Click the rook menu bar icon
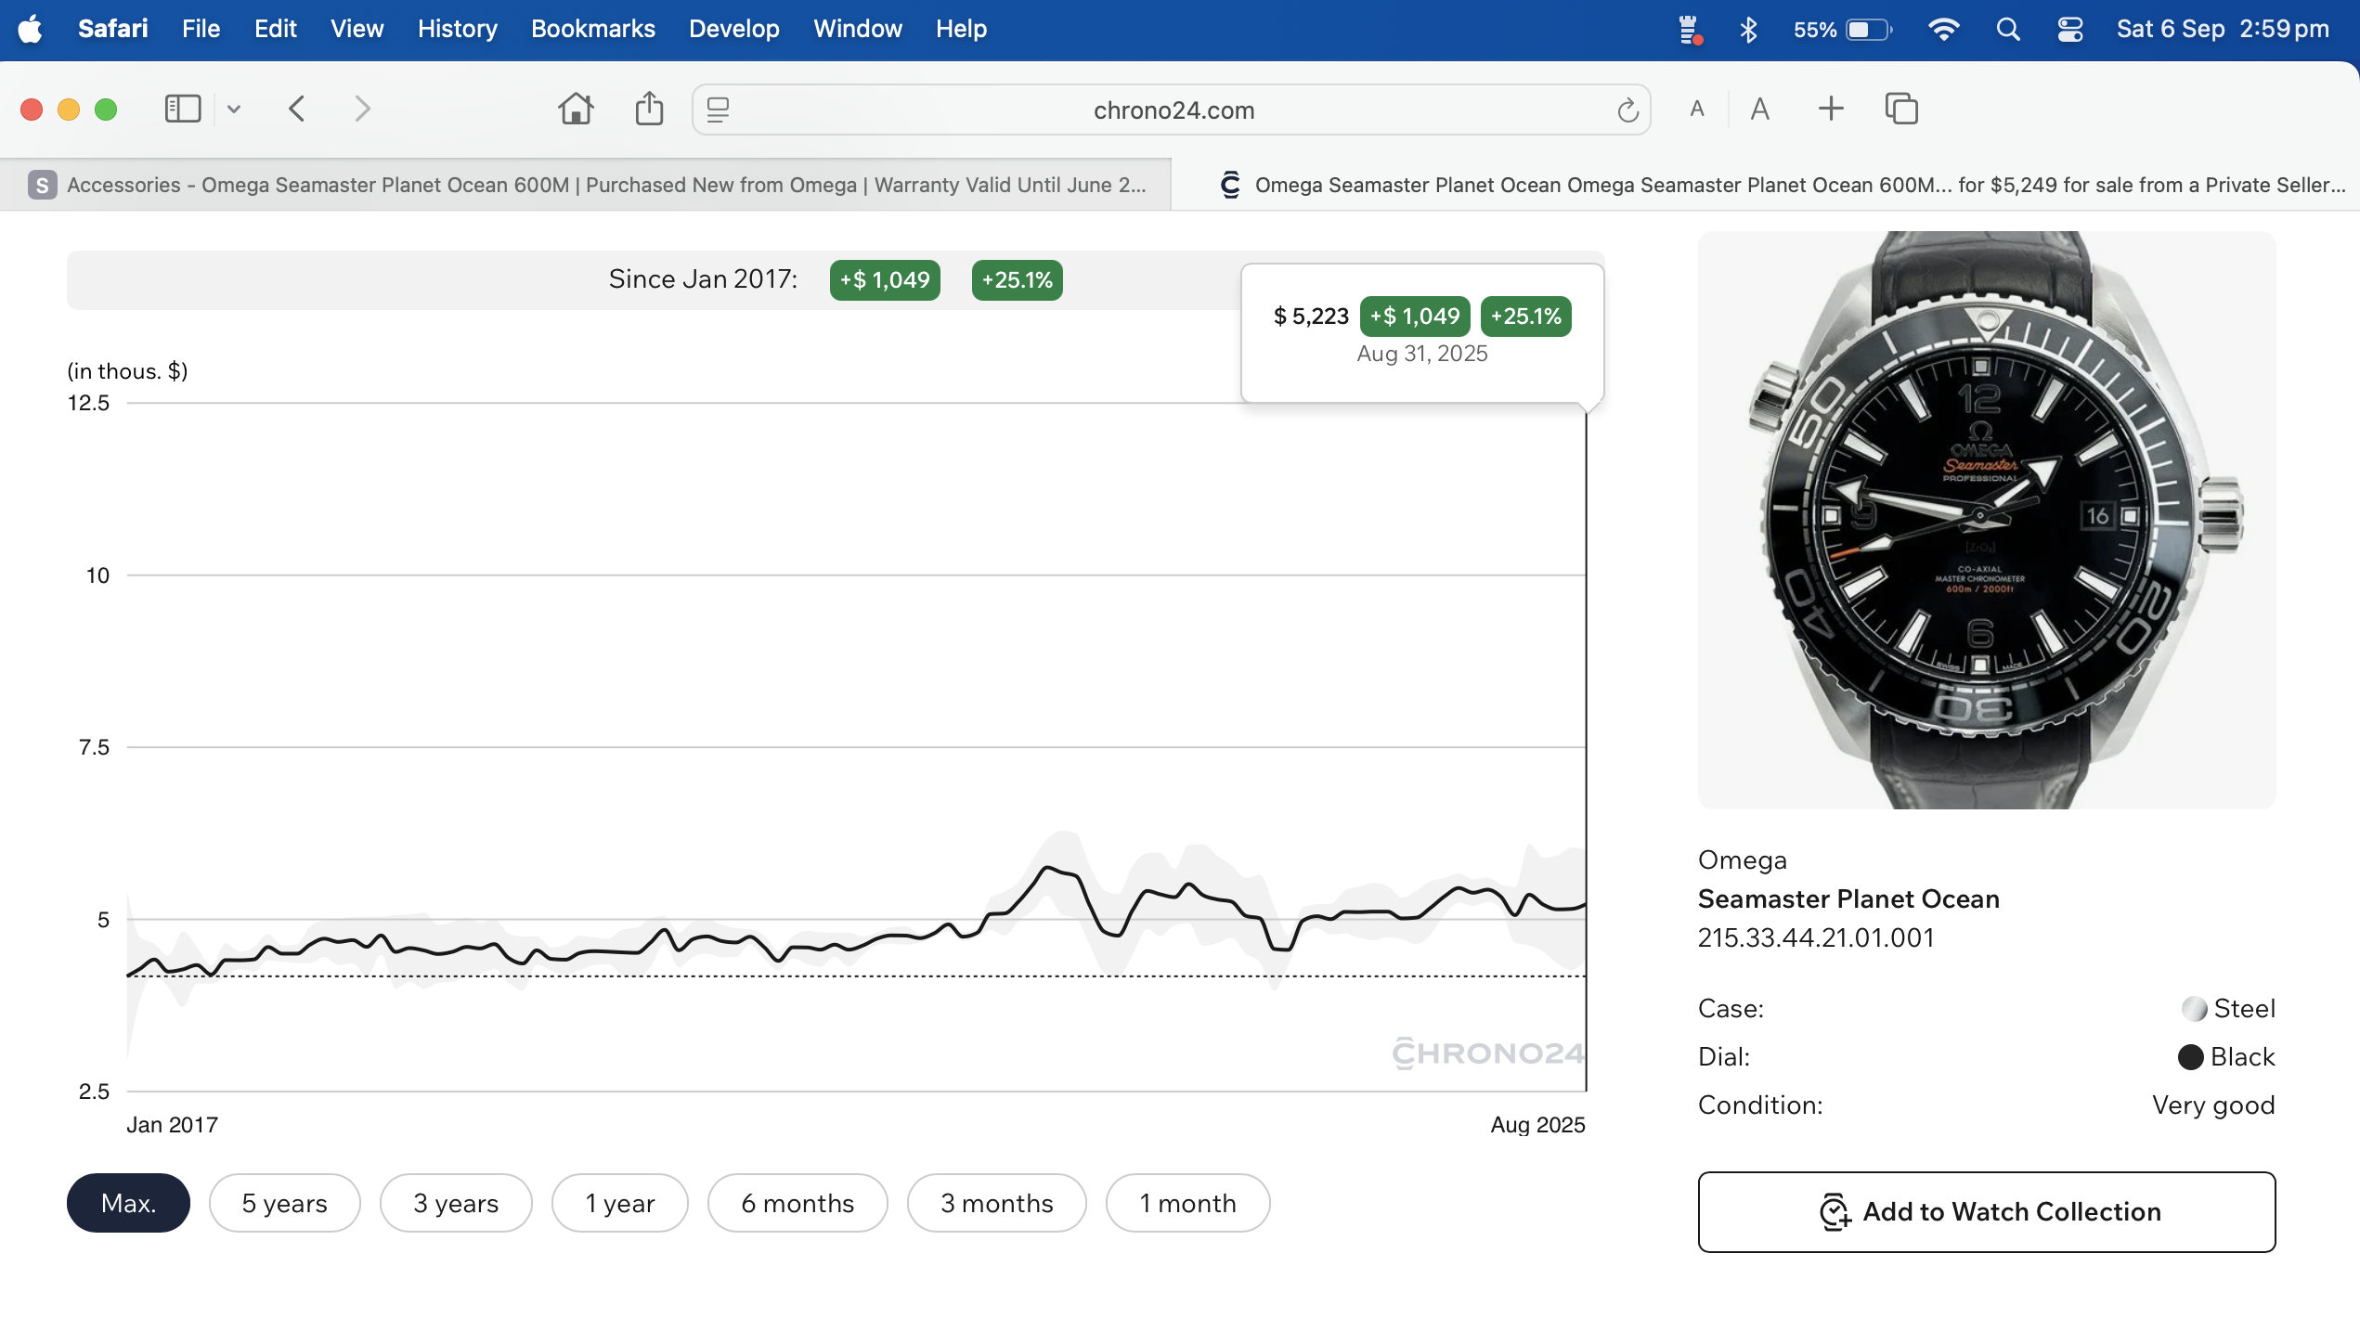This screenshot has width=2360, height=1331. [1690, 30]
